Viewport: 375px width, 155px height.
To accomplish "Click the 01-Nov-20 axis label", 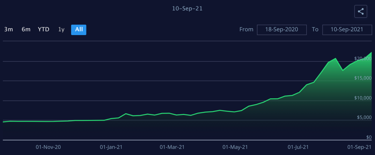I will (49, 147).
